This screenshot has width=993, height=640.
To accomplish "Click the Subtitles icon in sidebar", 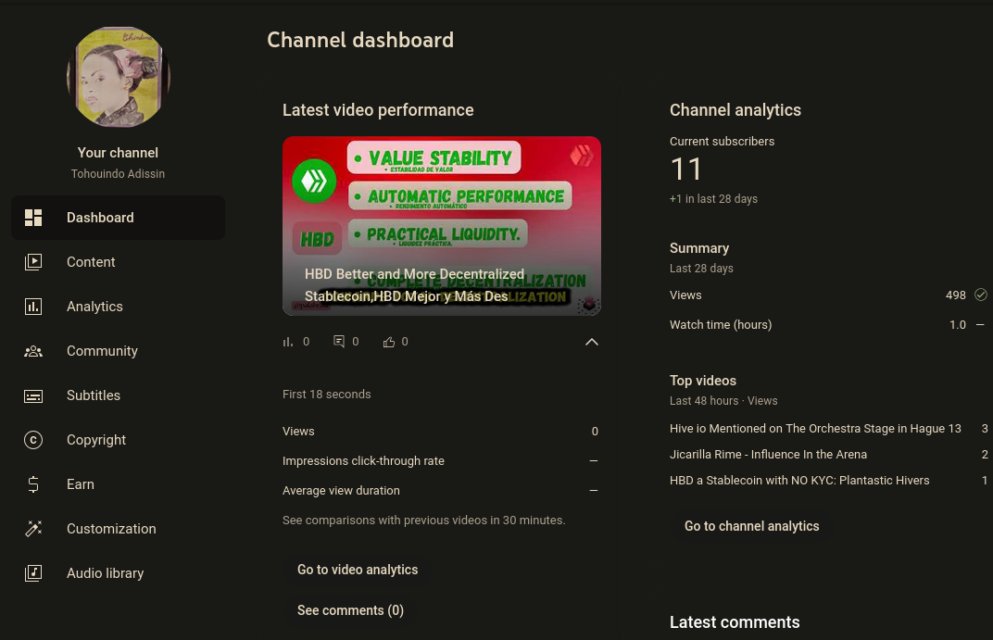I will point(33,395).
